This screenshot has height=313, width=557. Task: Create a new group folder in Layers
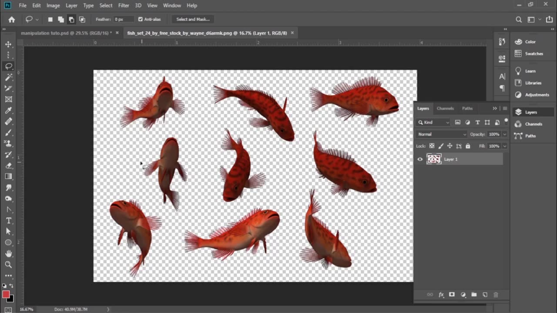tap(474, 295)
